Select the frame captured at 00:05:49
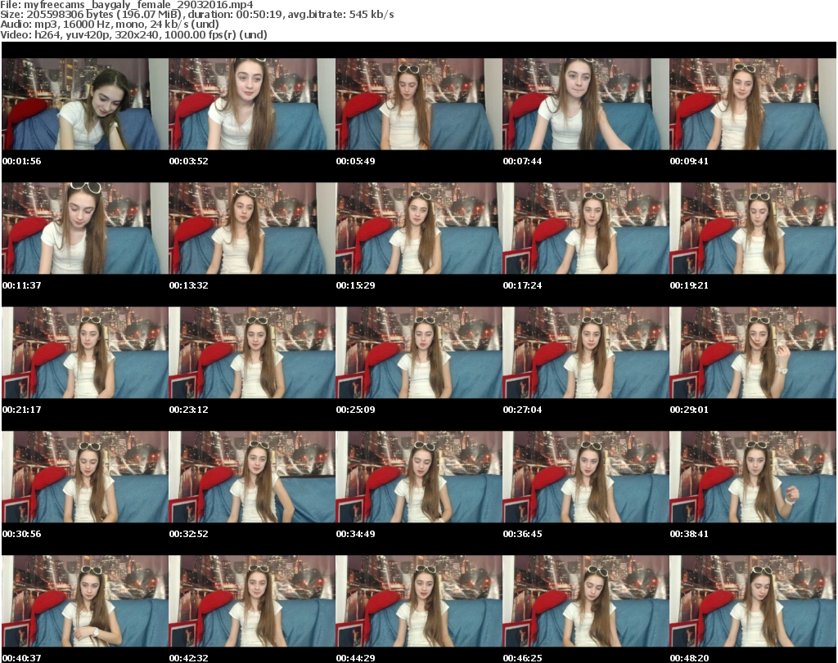 pyautogui.click(x=418, y=104)
